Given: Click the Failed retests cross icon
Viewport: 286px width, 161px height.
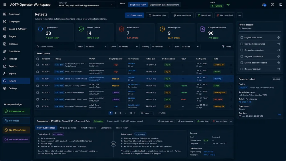Looking at the screenshot, I should pyautogui.click(x=122, y=29).
